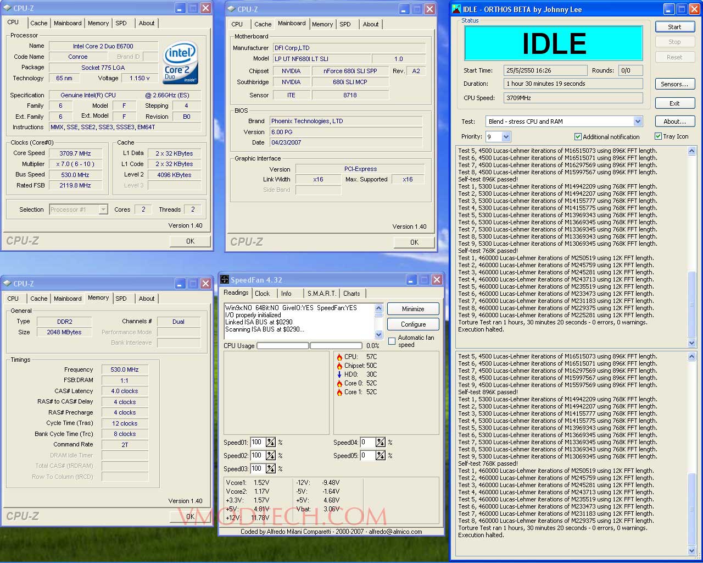Open the Priority dropdown in ORTHOS

pos(506,137)
